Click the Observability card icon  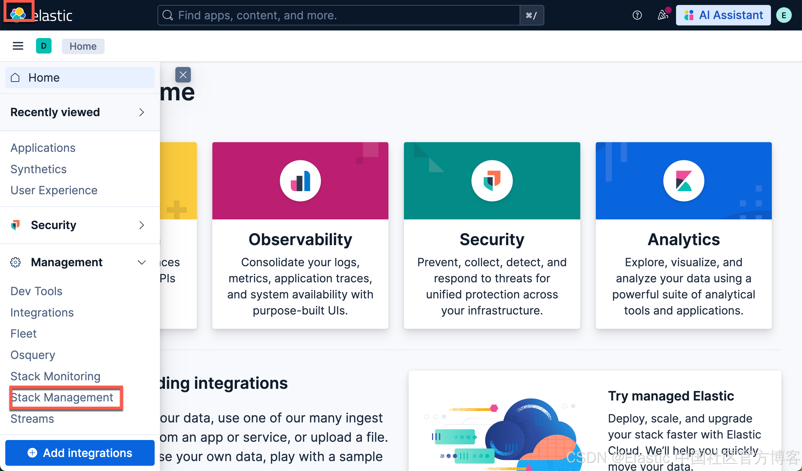(300, 181)
